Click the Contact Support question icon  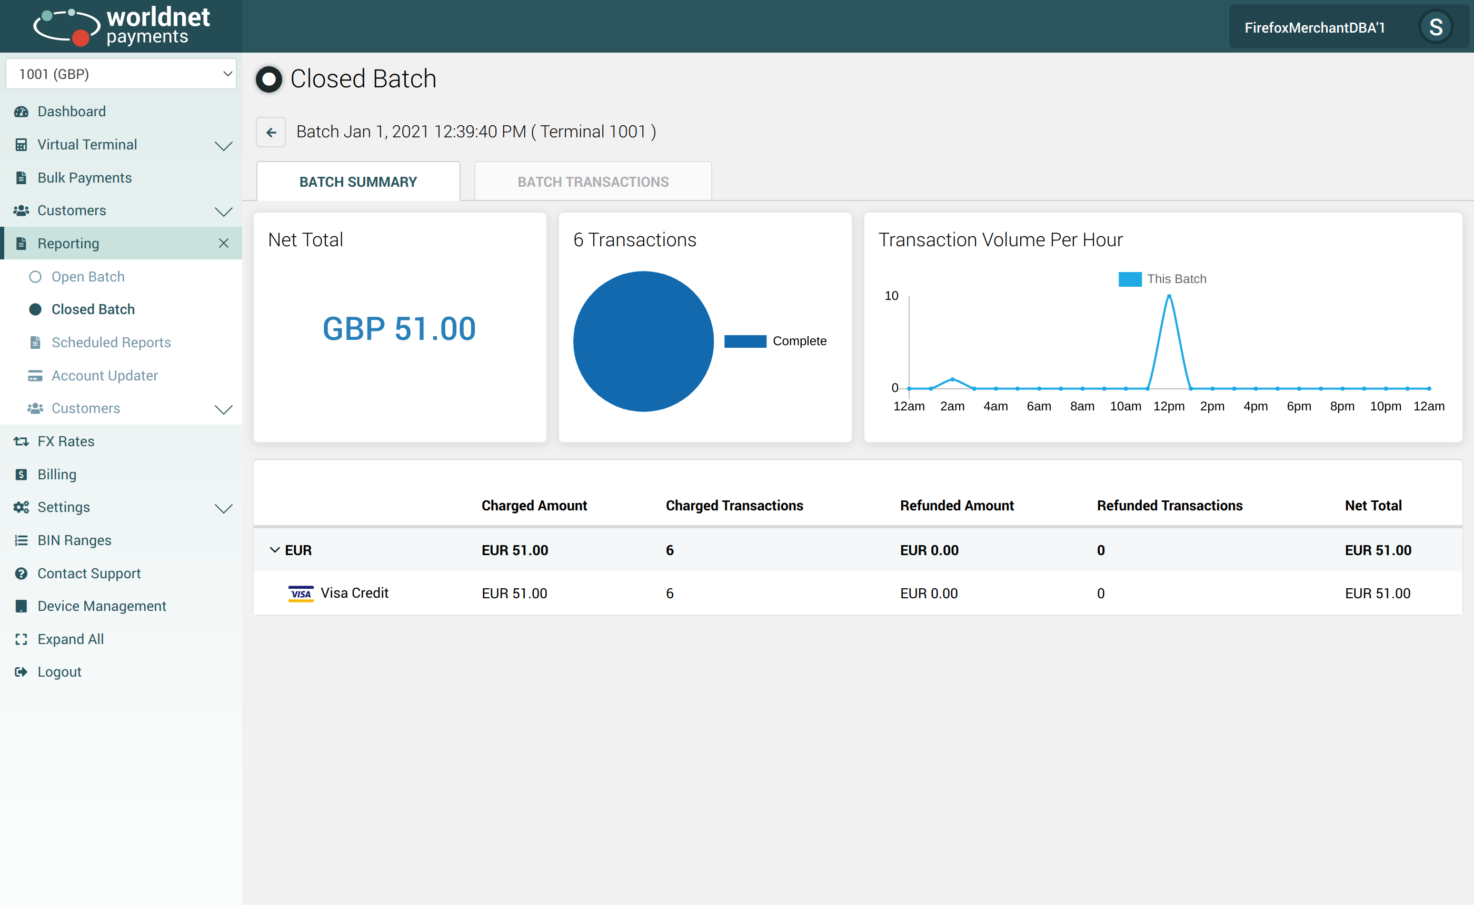click(21, 574)
